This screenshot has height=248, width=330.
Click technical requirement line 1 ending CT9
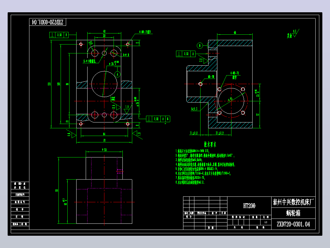pos(192,151)
